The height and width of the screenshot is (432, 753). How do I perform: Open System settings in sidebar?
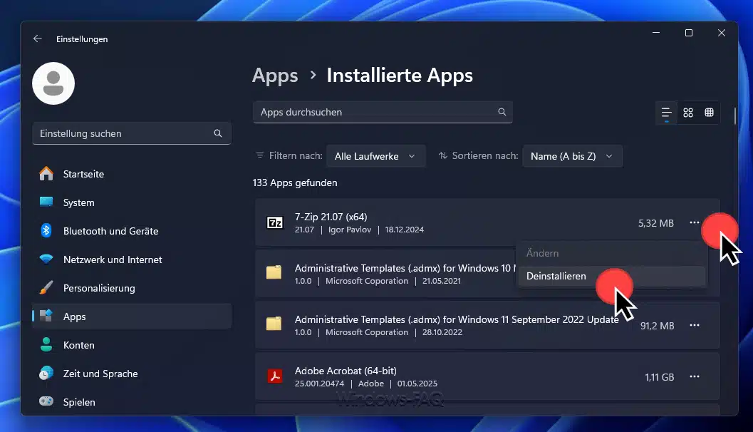tap(78, 202)
